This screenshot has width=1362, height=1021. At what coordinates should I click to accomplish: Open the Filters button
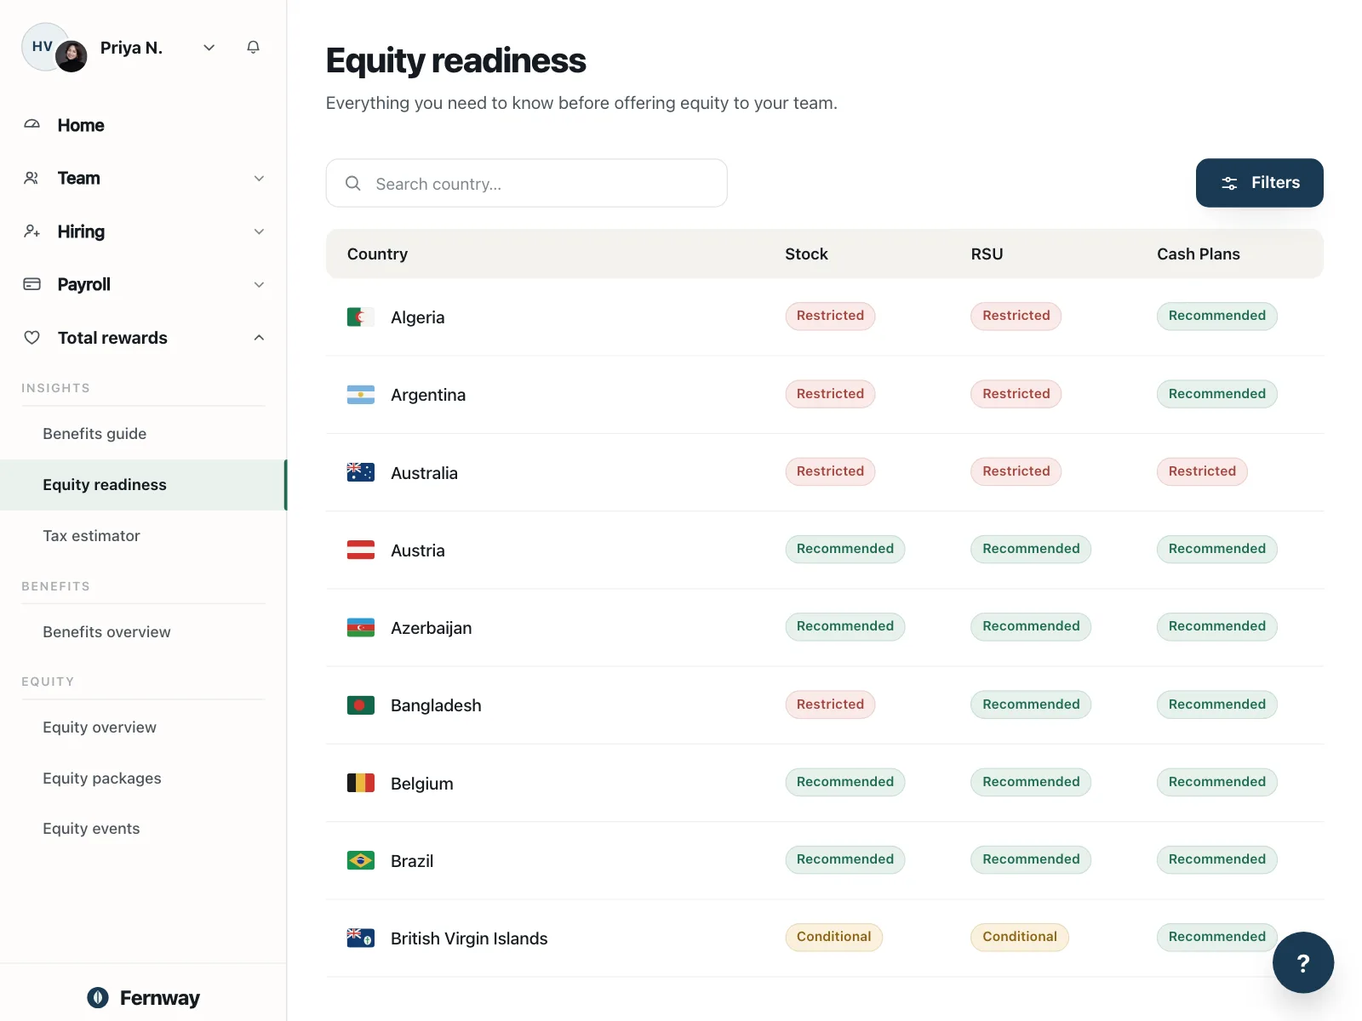coord(1259,183)
